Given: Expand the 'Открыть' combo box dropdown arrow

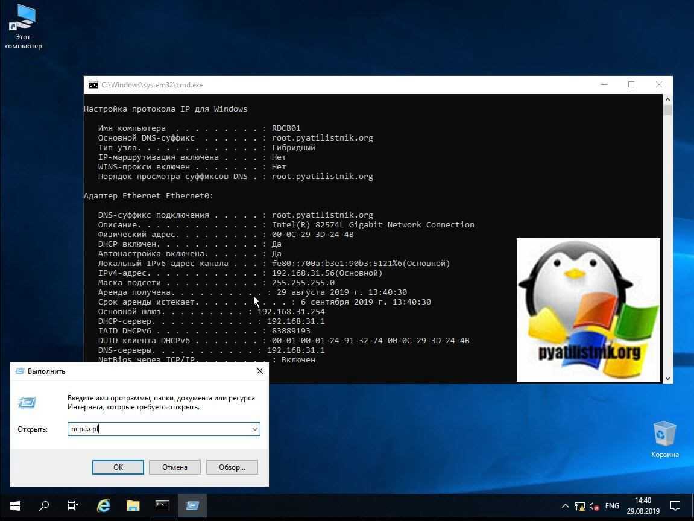Looking at the screenshot, I should click(x=254, y=429).
